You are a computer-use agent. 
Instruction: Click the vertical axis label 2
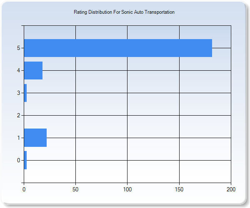19,116
